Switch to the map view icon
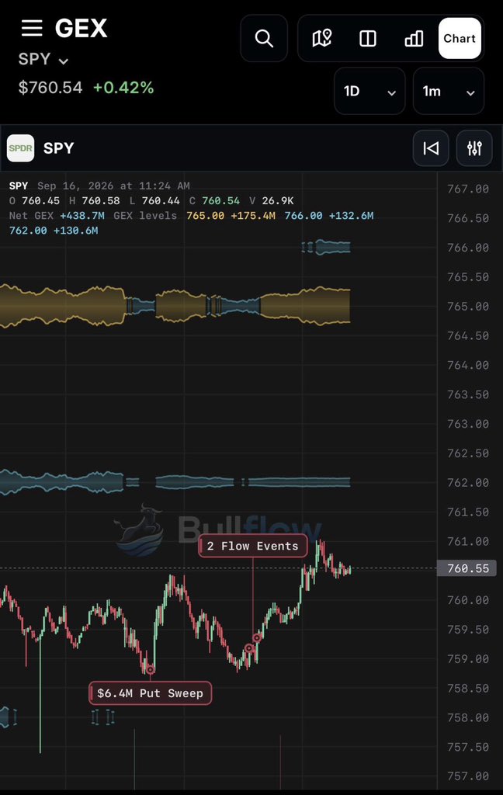503x795 pixels. point(322,39)
